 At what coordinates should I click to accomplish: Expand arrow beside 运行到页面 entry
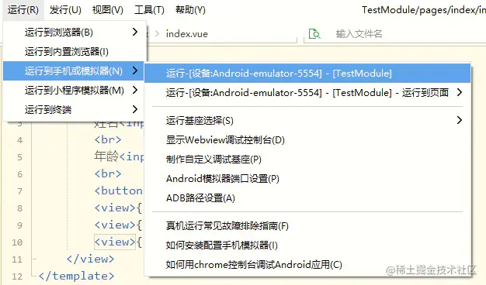coord(460,92)
